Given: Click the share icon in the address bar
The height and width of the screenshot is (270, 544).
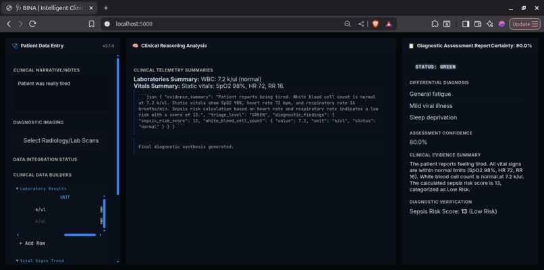Looking at the screenshot, I should 361,24.
